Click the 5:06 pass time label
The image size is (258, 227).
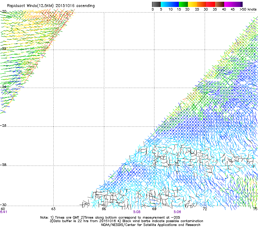pyautogui.click(x=177, y=212)
